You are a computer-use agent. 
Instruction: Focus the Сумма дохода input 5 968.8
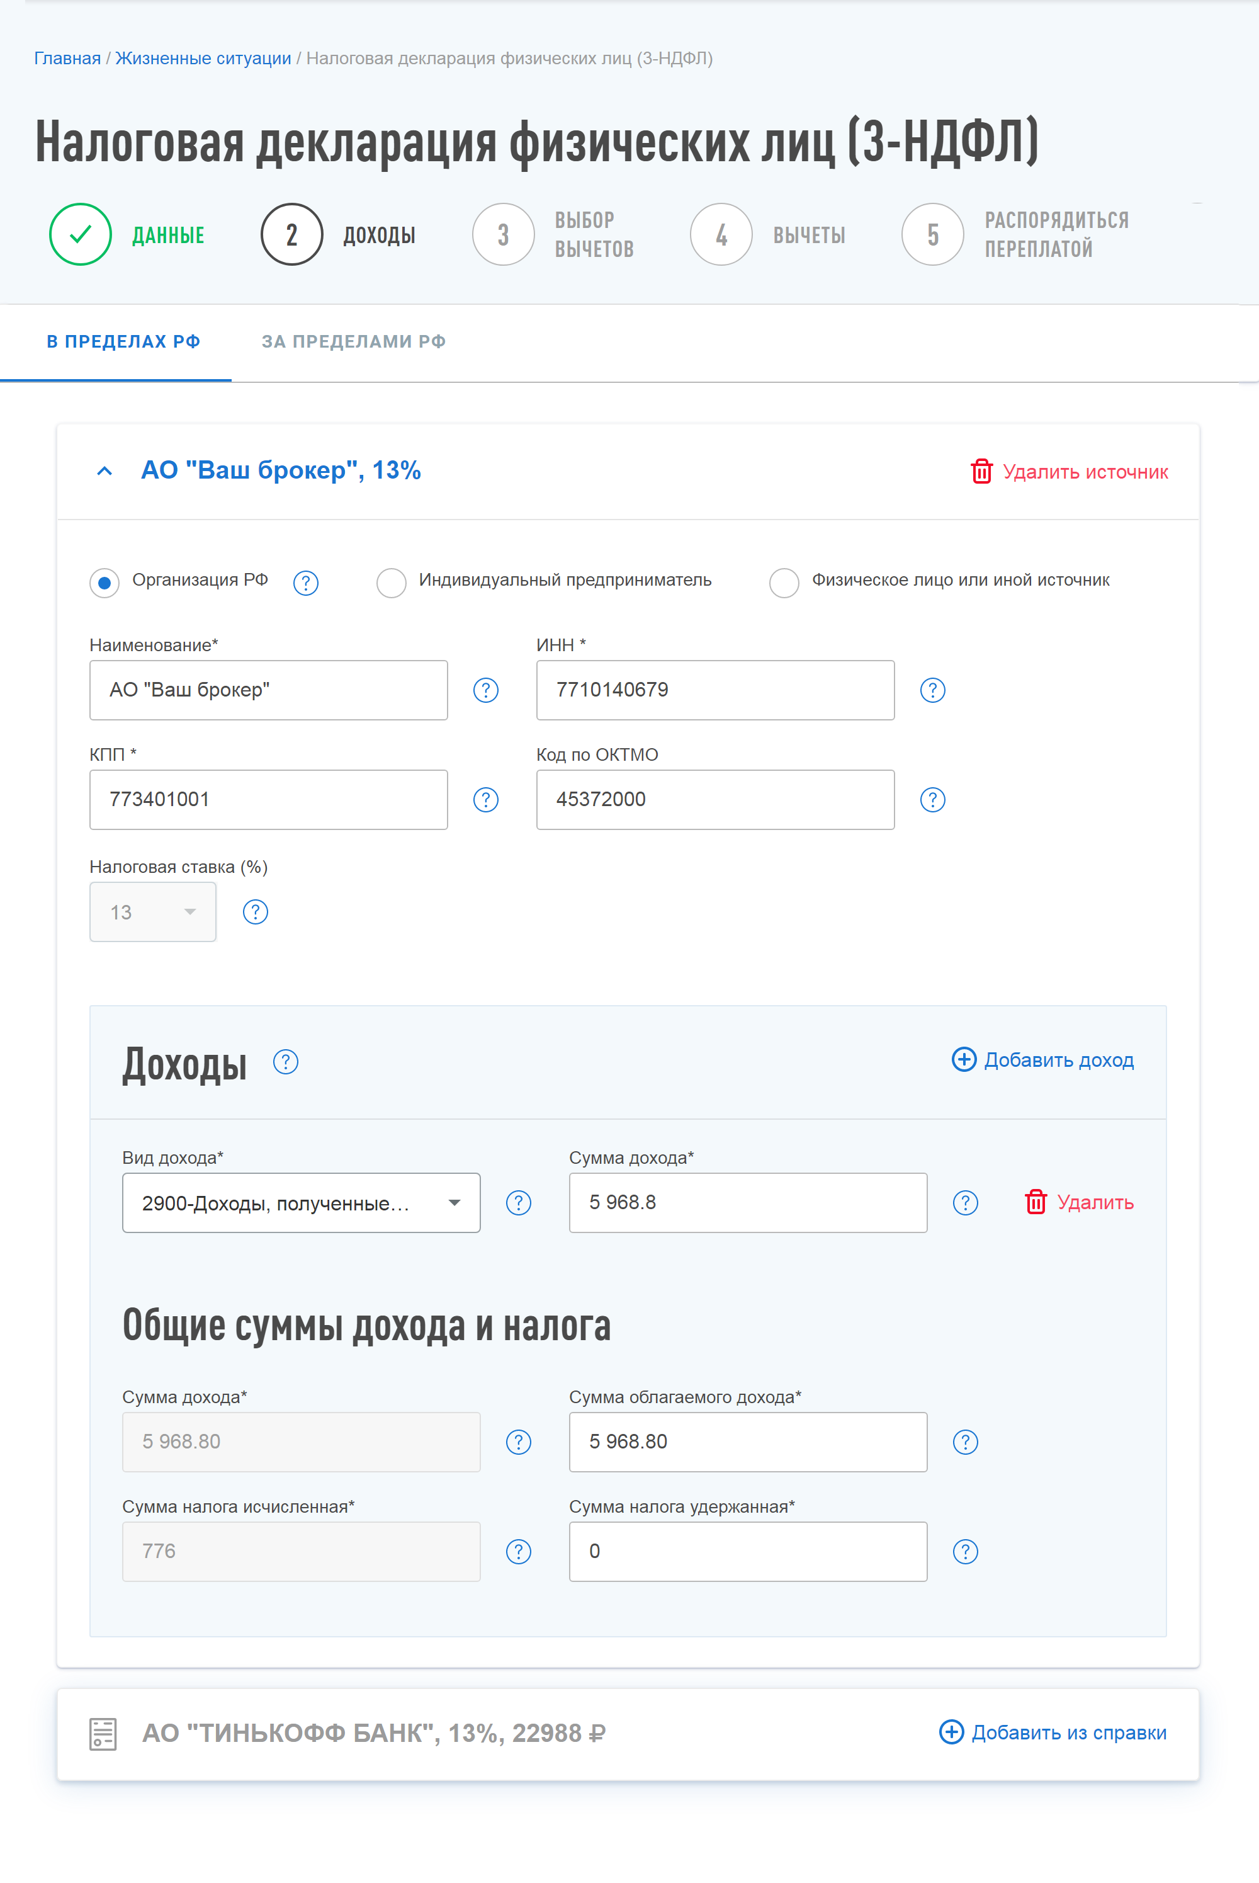[748, 1203]
